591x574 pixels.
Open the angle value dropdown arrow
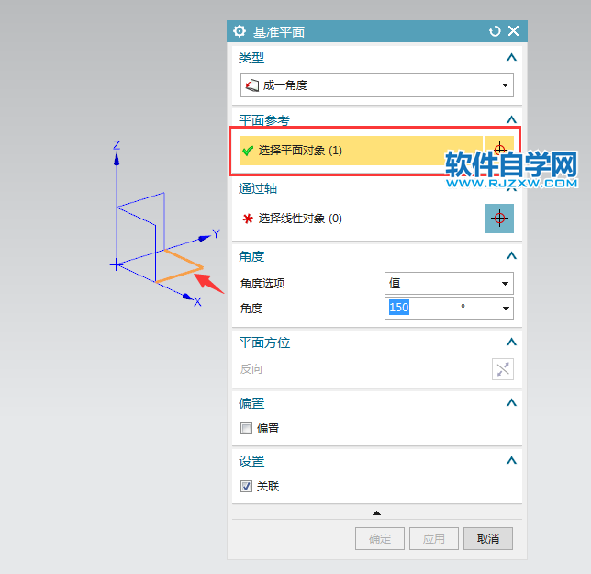(506, 309)
